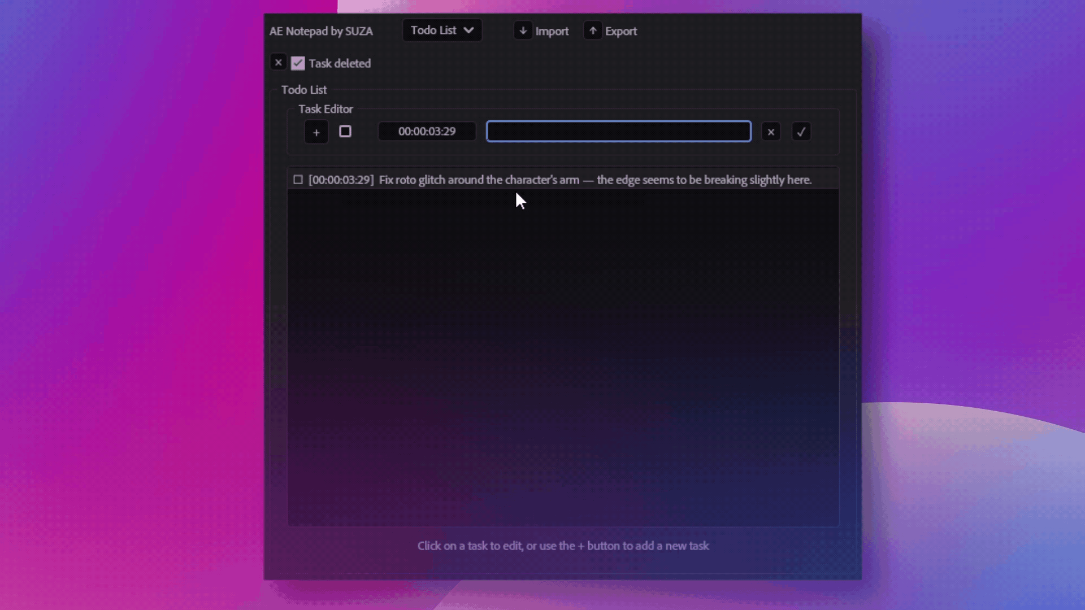Screen dimensions: 1085x610
Task: Confirm the task with checkmark icon
Action: click(801, 132)
